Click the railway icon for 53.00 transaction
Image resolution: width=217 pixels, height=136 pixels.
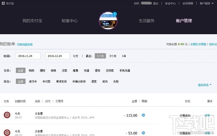[x=7, y=133]
